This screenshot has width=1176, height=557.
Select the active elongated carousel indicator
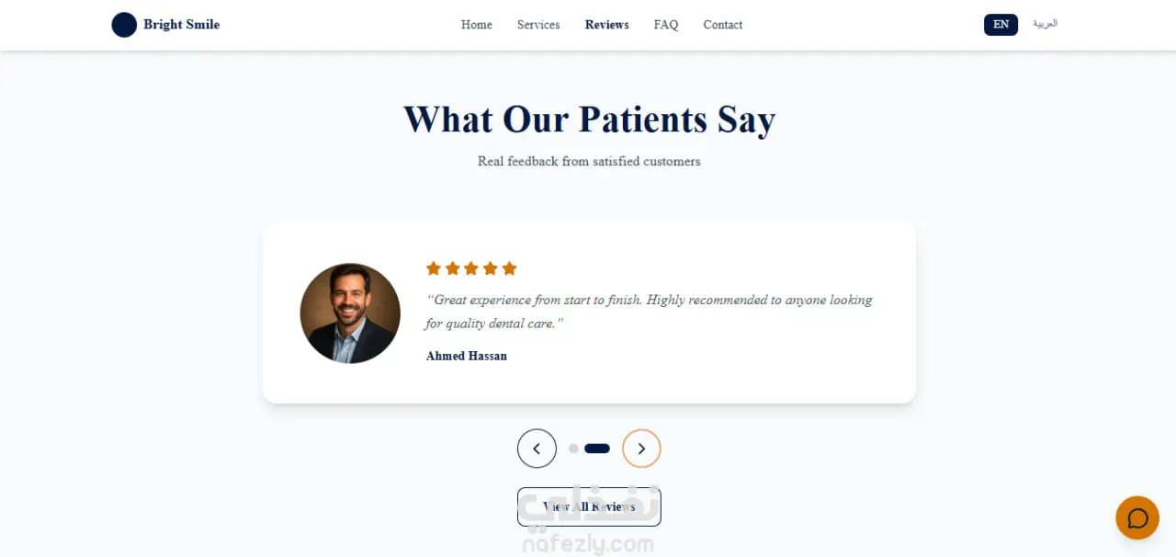597,449
